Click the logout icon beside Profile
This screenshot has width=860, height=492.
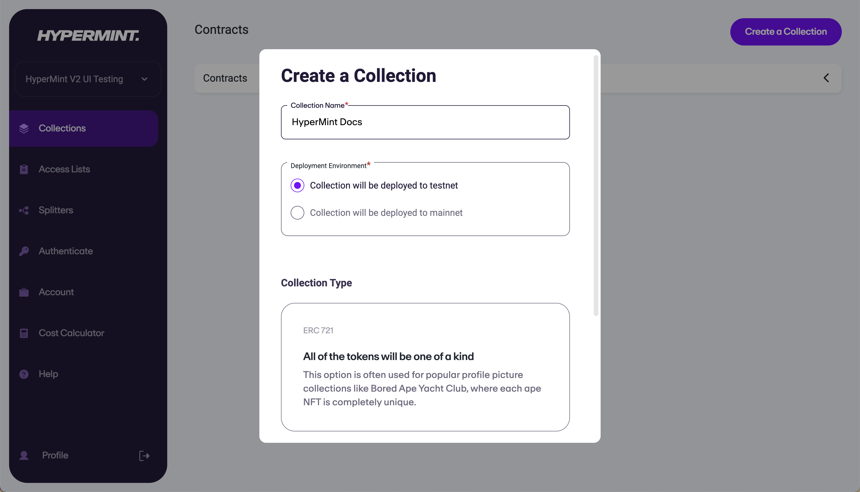click(x=144, y=456)
